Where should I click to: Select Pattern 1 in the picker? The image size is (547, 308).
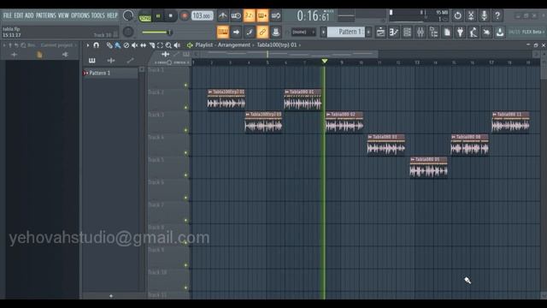(110, 73)
